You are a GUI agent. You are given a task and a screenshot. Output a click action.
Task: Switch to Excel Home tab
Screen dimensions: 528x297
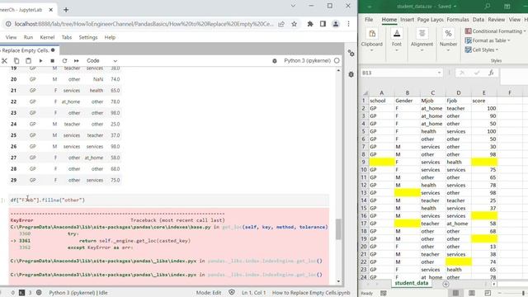[x=389, y=20]
